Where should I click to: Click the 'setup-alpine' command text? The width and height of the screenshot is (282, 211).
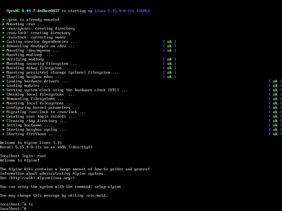(108, 187)
